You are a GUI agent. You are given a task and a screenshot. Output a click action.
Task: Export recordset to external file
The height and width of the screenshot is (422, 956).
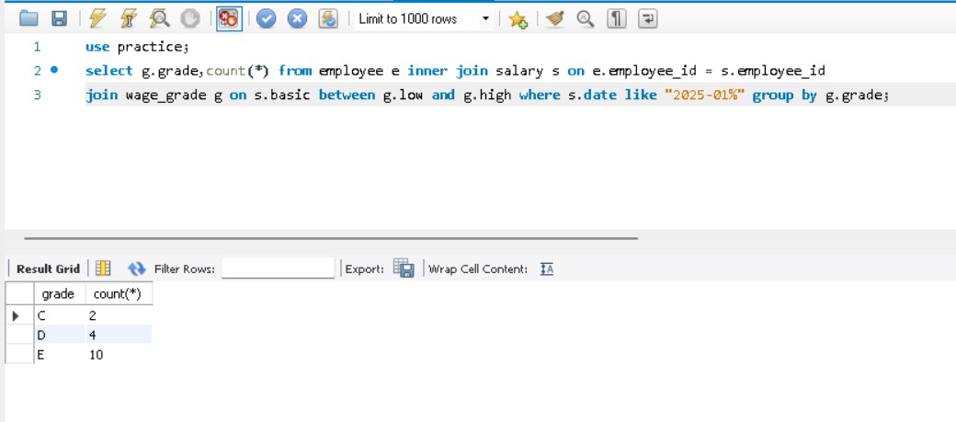pyautogui.click(x=403, y=268)
